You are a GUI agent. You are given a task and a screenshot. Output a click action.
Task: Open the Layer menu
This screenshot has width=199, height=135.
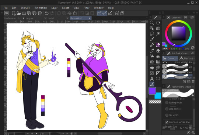click(54, 8)
